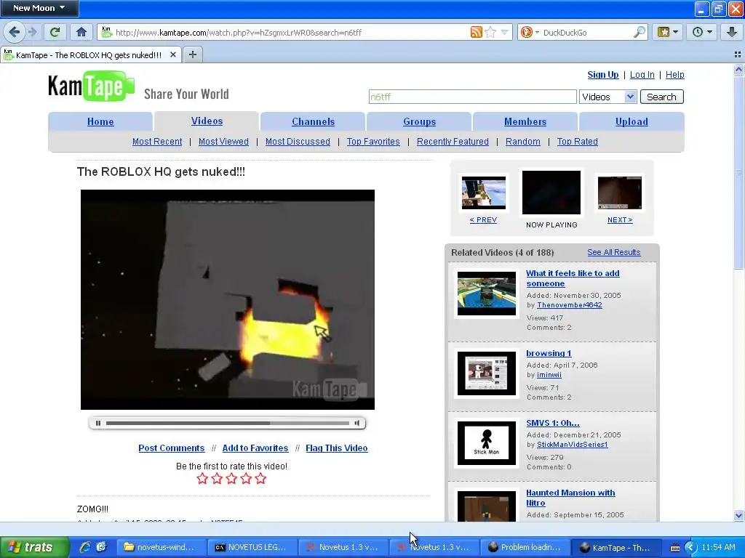745x558 pixels.
Task: Launch Internet Explorer from quick launch
Action: coord(86,547)
